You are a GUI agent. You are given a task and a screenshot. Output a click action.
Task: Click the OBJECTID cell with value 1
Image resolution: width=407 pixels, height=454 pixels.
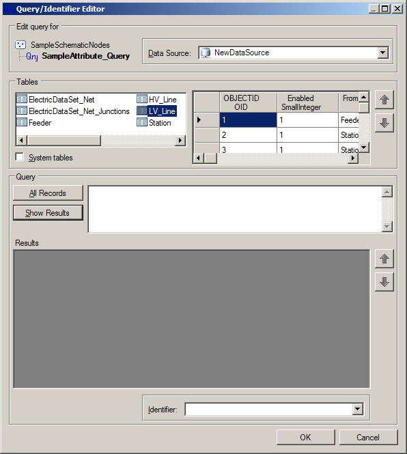pyautogui.click(x=248, y=120)
